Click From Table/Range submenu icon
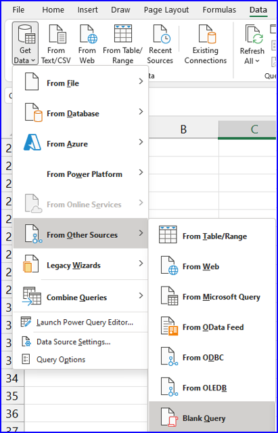The width and height of the screenshot is (278, 433). [x=168, y=234]
